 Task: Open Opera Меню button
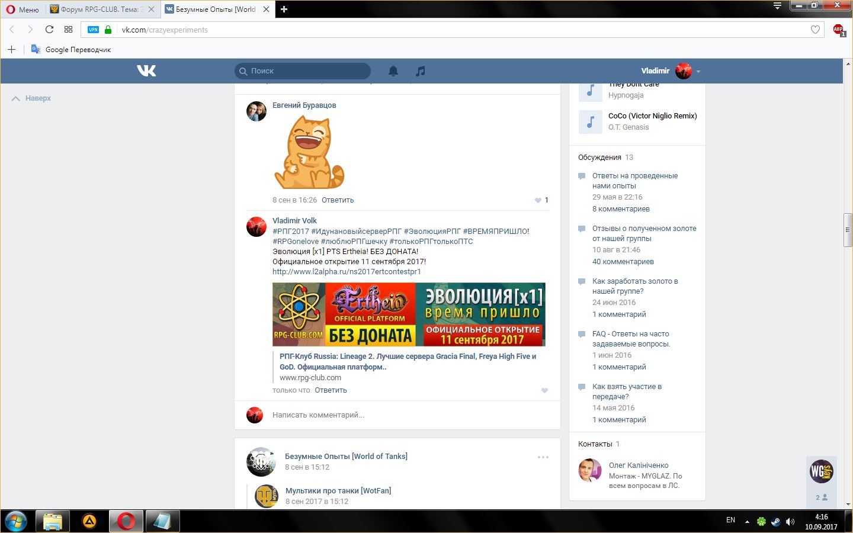tap(23, 9)
